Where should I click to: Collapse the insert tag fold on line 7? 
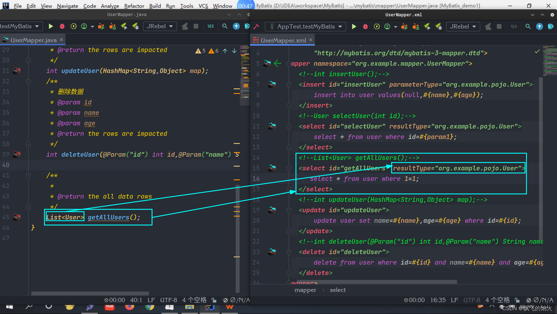click(x=289, y=85)
